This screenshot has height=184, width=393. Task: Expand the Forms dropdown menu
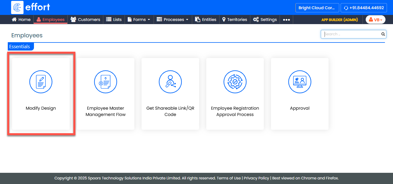click(x=139, y=20)
